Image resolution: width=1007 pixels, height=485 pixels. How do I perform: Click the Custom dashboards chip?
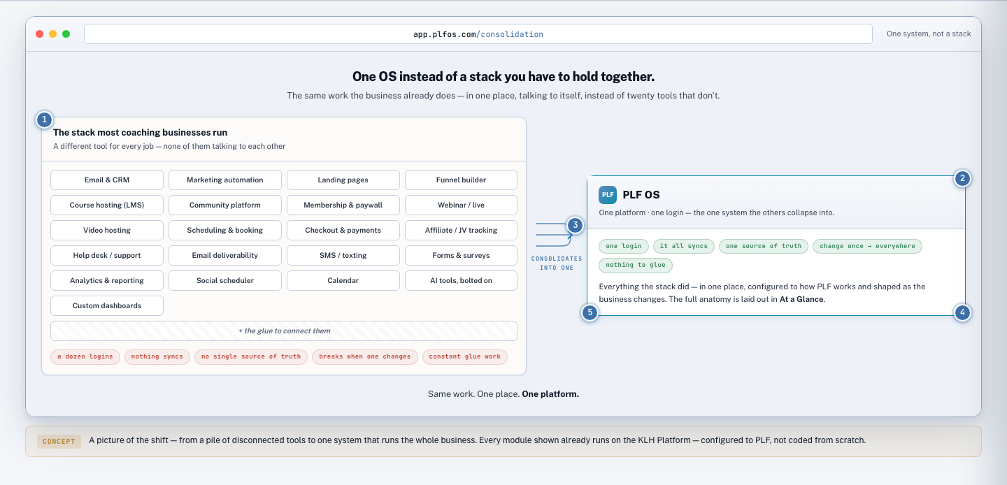click(x=107, y=305)
